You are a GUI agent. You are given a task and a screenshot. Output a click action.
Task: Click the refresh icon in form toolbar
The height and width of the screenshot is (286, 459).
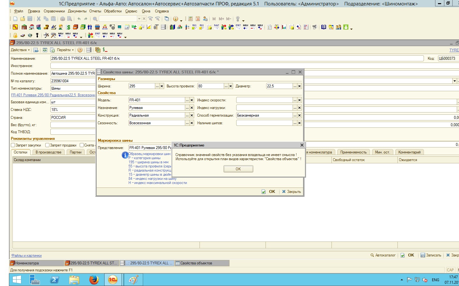(x=45, y=50)
